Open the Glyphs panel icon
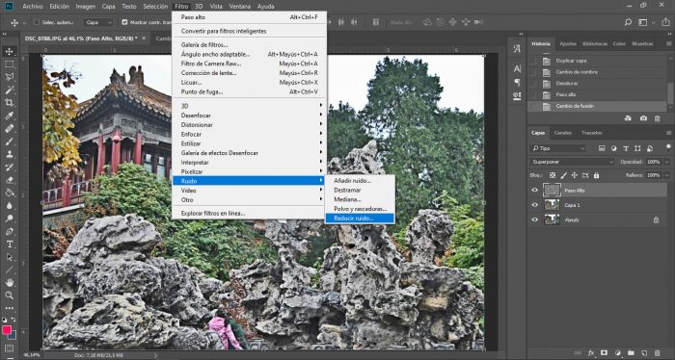675x360 pixels. point(517,48)
